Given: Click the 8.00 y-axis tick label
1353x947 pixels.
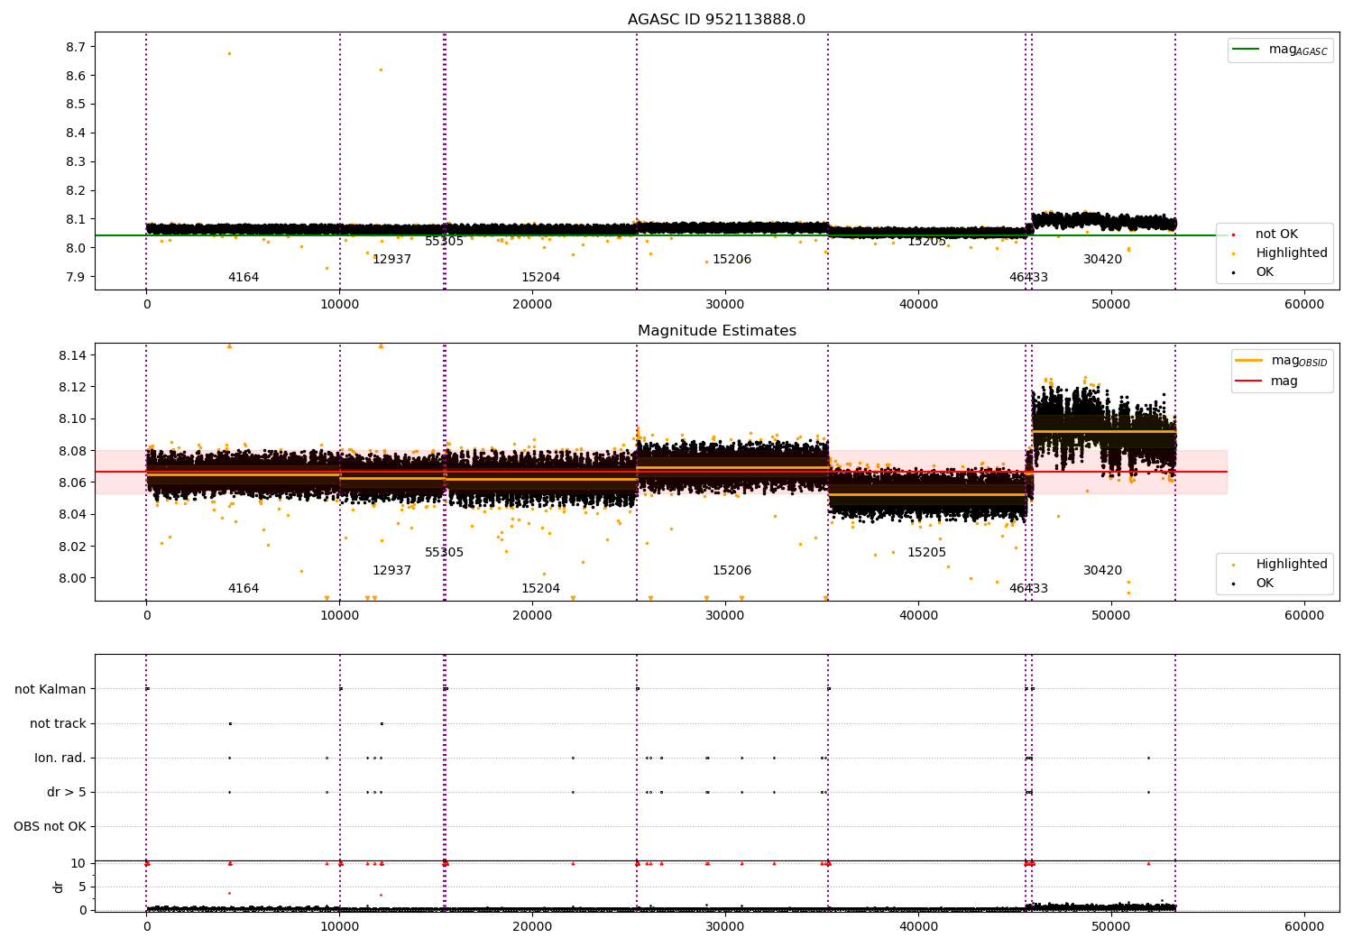Looking at the screenshot, I should point(72,578).
